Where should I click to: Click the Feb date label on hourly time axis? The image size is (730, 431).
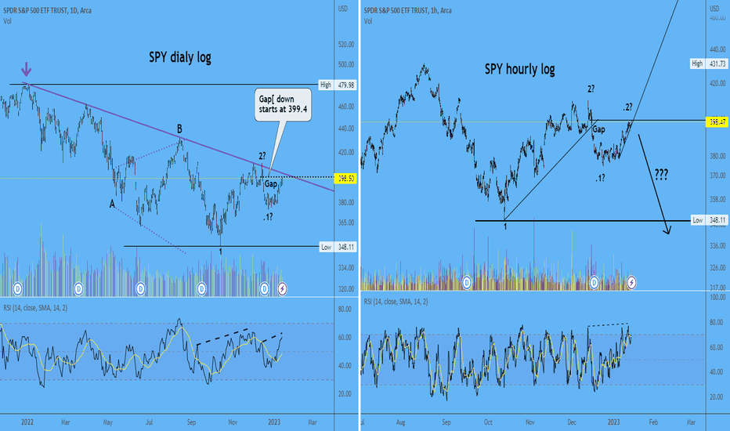[x=653, y=422]
